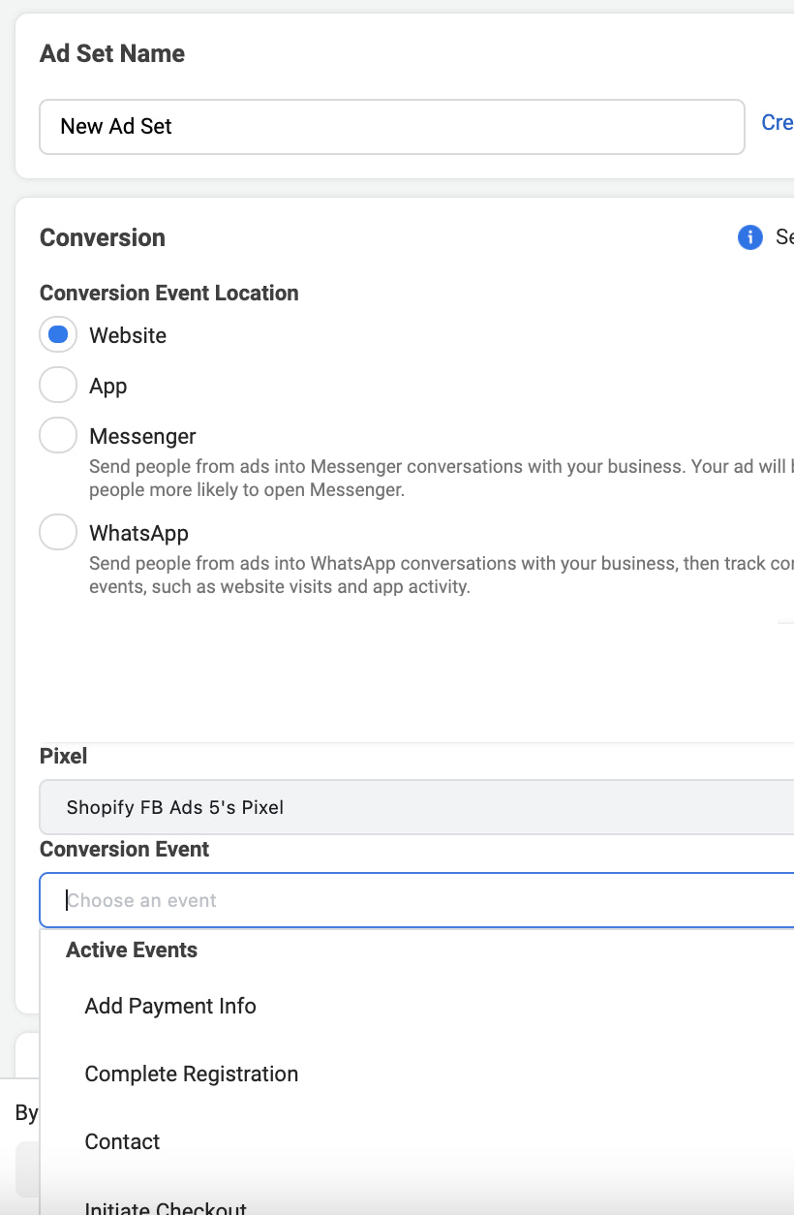
Task: Pick Initiate Checkout conversion event
Action: coord(165,1206)
